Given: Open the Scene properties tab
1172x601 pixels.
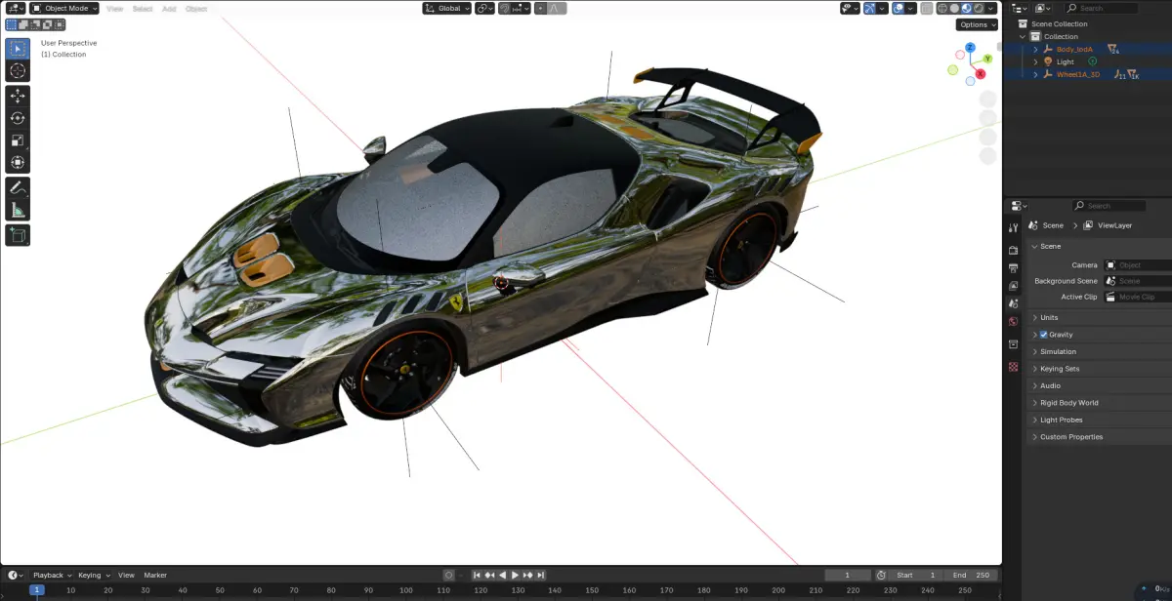Looking at the screenshot, I should (x=1013, y=302).
